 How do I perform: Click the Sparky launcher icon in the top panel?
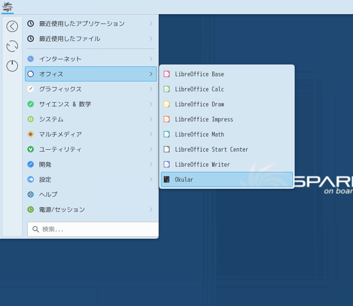(8, 7)
